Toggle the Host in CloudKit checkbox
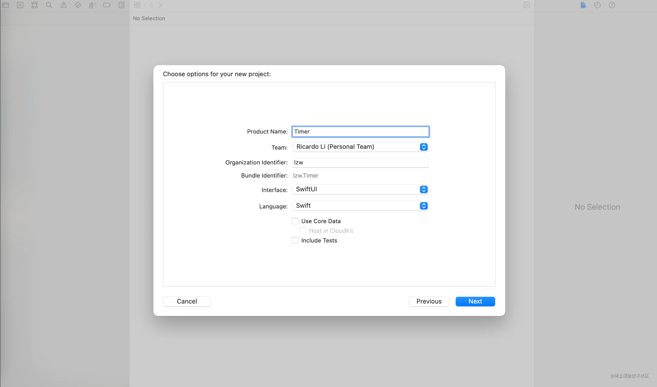The image size is (657, 387). [303, 231]
